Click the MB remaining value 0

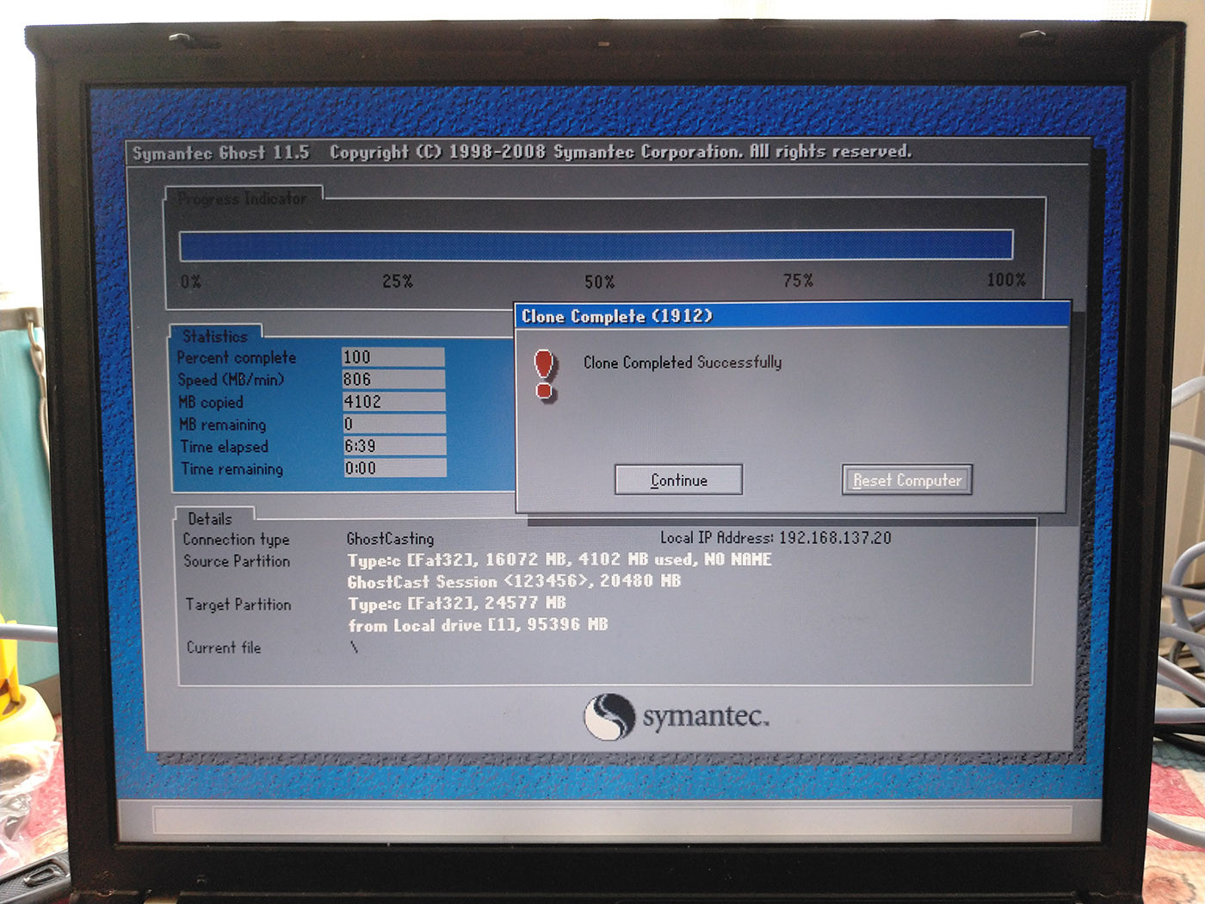click(393, 424)
